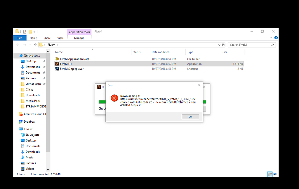Open the Manage tab under Application Tools
The width and height of the screenshot is (299, 189).
click(x=79, y=38)
